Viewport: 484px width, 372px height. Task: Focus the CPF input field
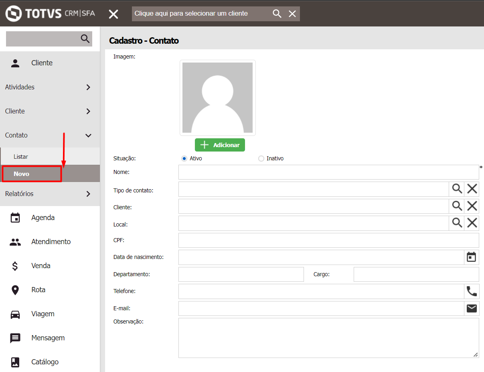click(328, 240)
